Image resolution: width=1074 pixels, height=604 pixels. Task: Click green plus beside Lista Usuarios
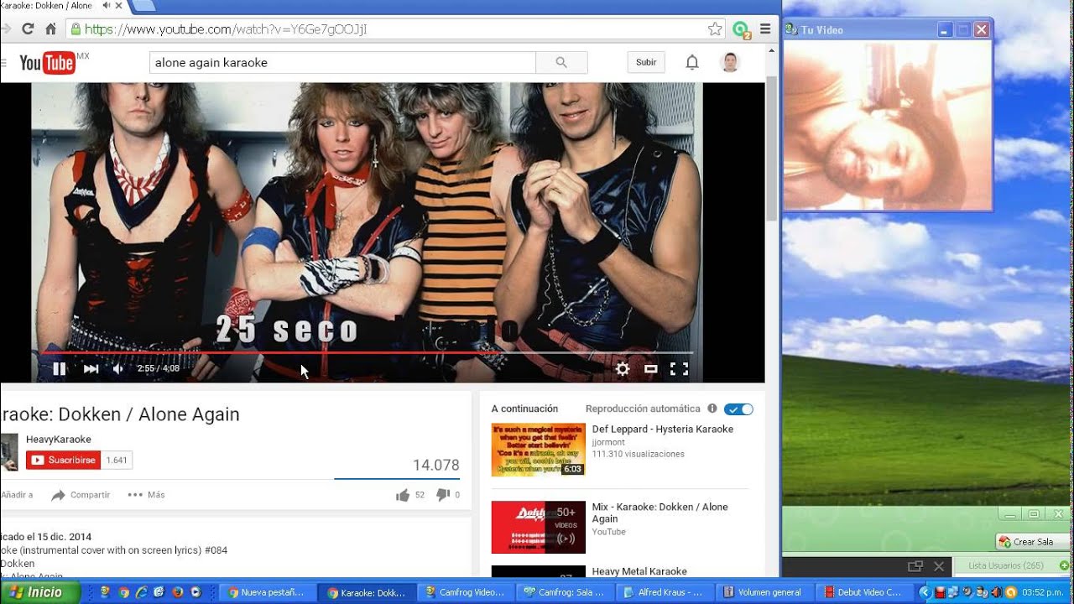[1064, 565]
